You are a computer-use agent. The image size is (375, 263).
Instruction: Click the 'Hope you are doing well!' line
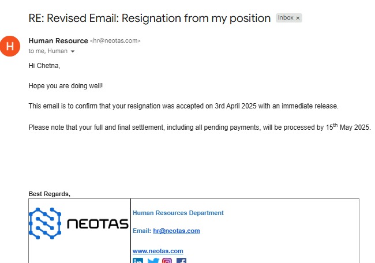pos(66,86)
